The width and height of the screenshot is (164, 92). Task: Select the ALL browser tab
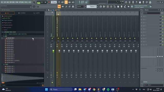click(7, 13)
